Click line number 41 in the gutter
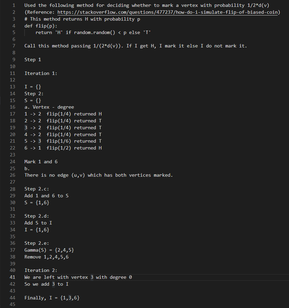 coord(12,277)
